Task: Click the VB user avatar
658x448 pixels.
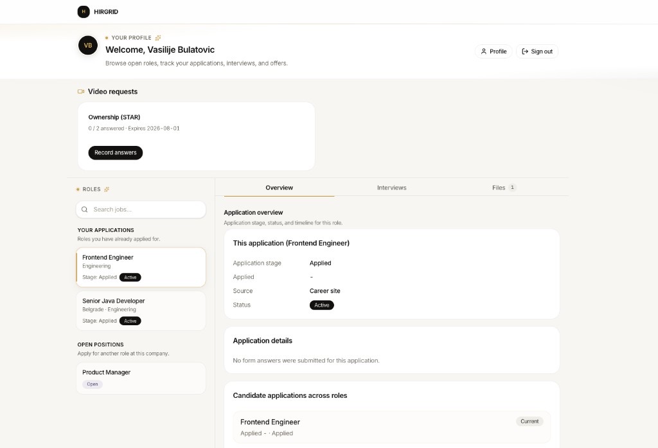Action: pos(87,46)
